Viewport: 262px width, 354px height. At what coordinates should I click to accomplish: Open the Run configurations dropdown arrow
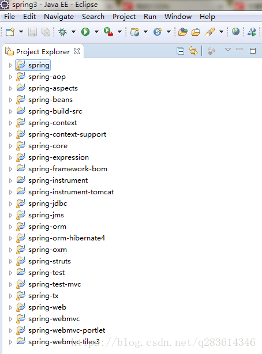point(96,32)
